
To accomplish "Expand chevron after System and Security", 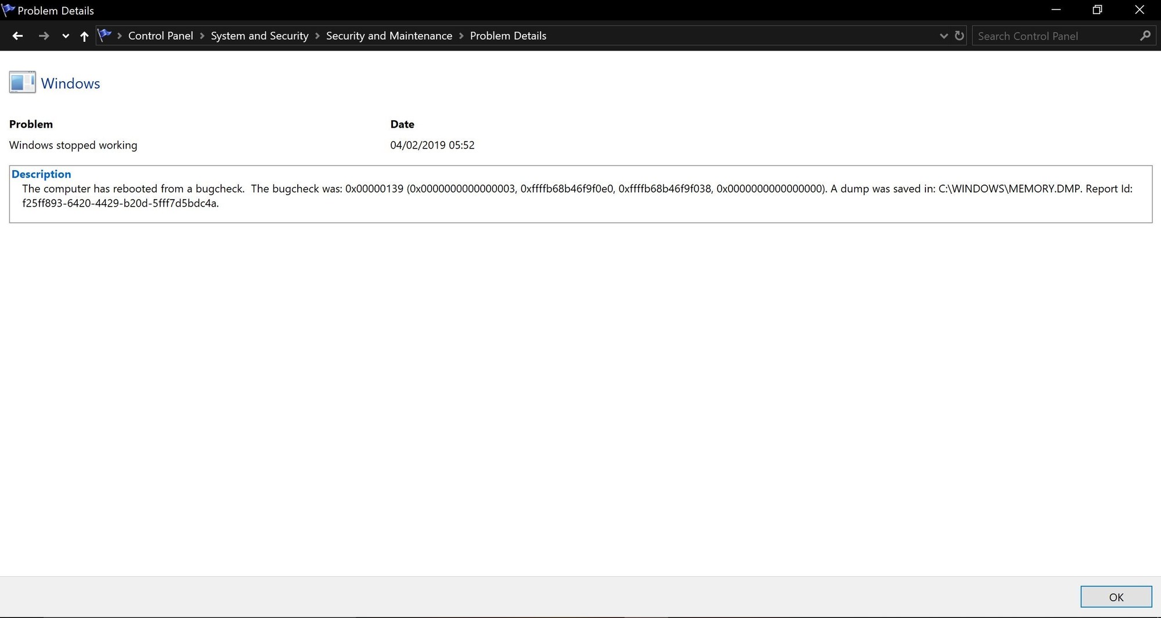I will click(x=318, y=36).
